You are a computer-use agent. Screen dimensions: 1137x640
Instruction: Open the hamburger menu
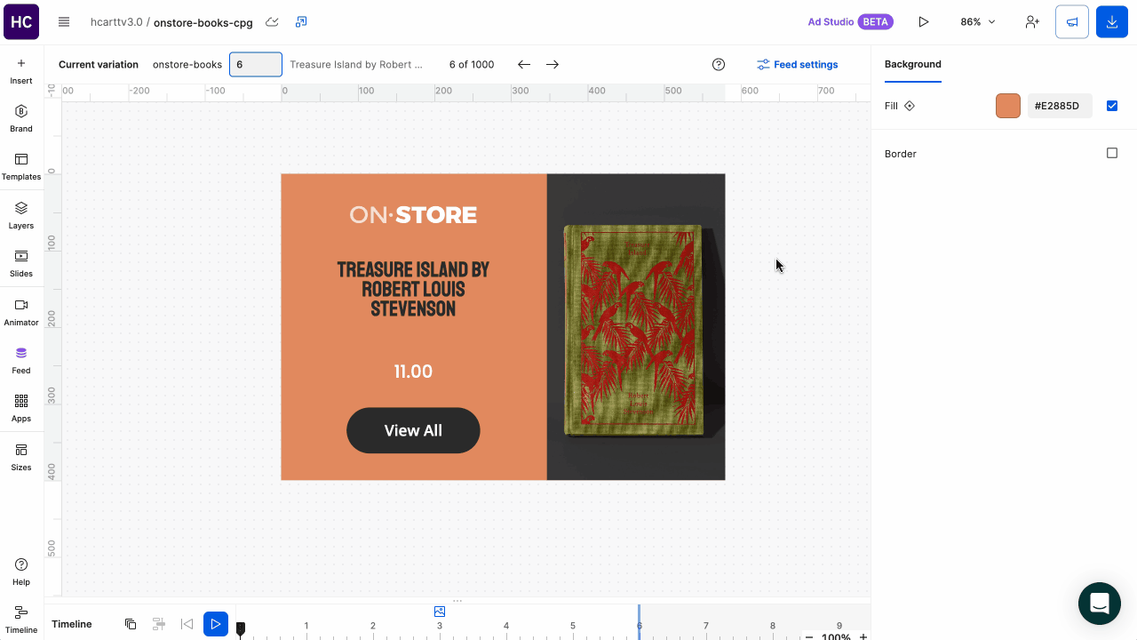pos(64,22)
